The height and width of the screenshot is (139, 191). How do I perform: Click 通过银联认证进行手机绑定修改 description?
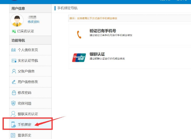click(107, 59)
